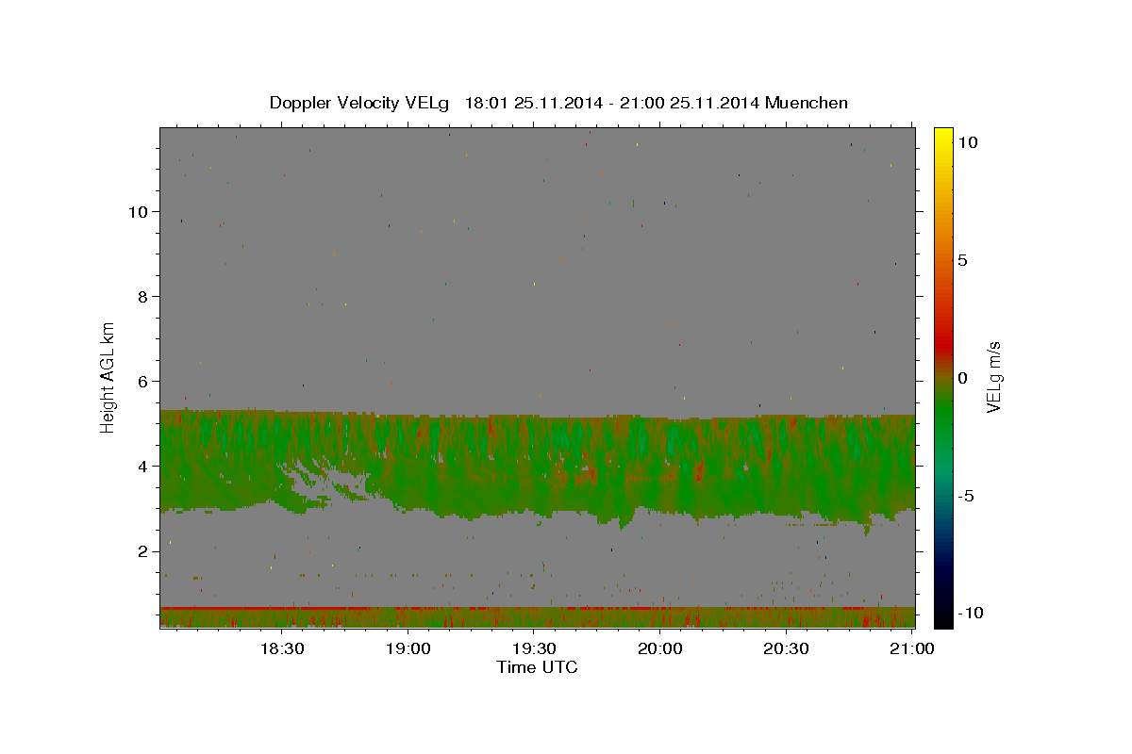The height and width of the screenshot is (754, 1132).
Task: Click the colorbar value 5 label
Action: tap(962, 260)
